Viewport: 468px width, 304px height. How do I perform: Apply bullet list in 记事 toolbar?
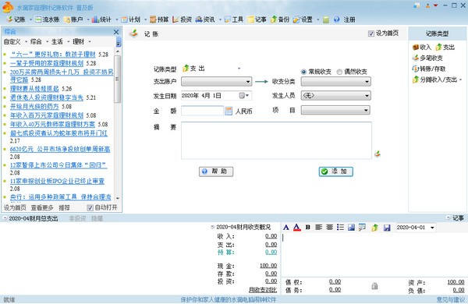coord(340,228)
